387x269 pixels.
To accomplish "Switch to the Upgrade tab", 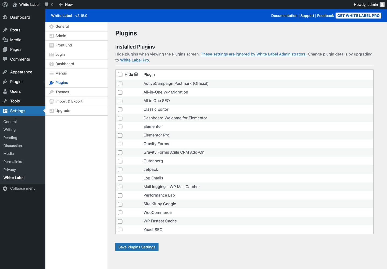I will click(x=77, y=111).
